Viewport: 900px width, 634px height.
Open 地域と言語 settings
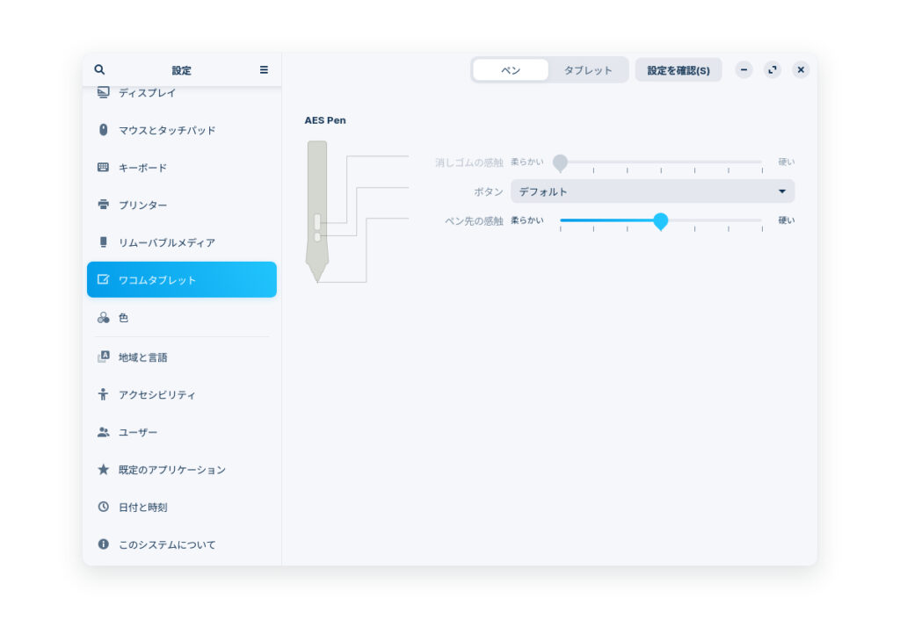click(181, 357)
